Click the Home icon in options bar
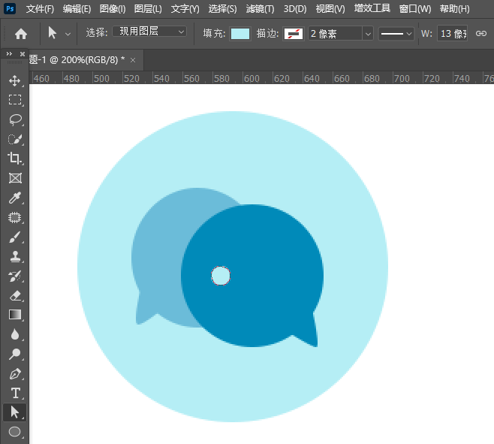Image resolution: width=494 pixels, height=444 pixels. [21, 34]
